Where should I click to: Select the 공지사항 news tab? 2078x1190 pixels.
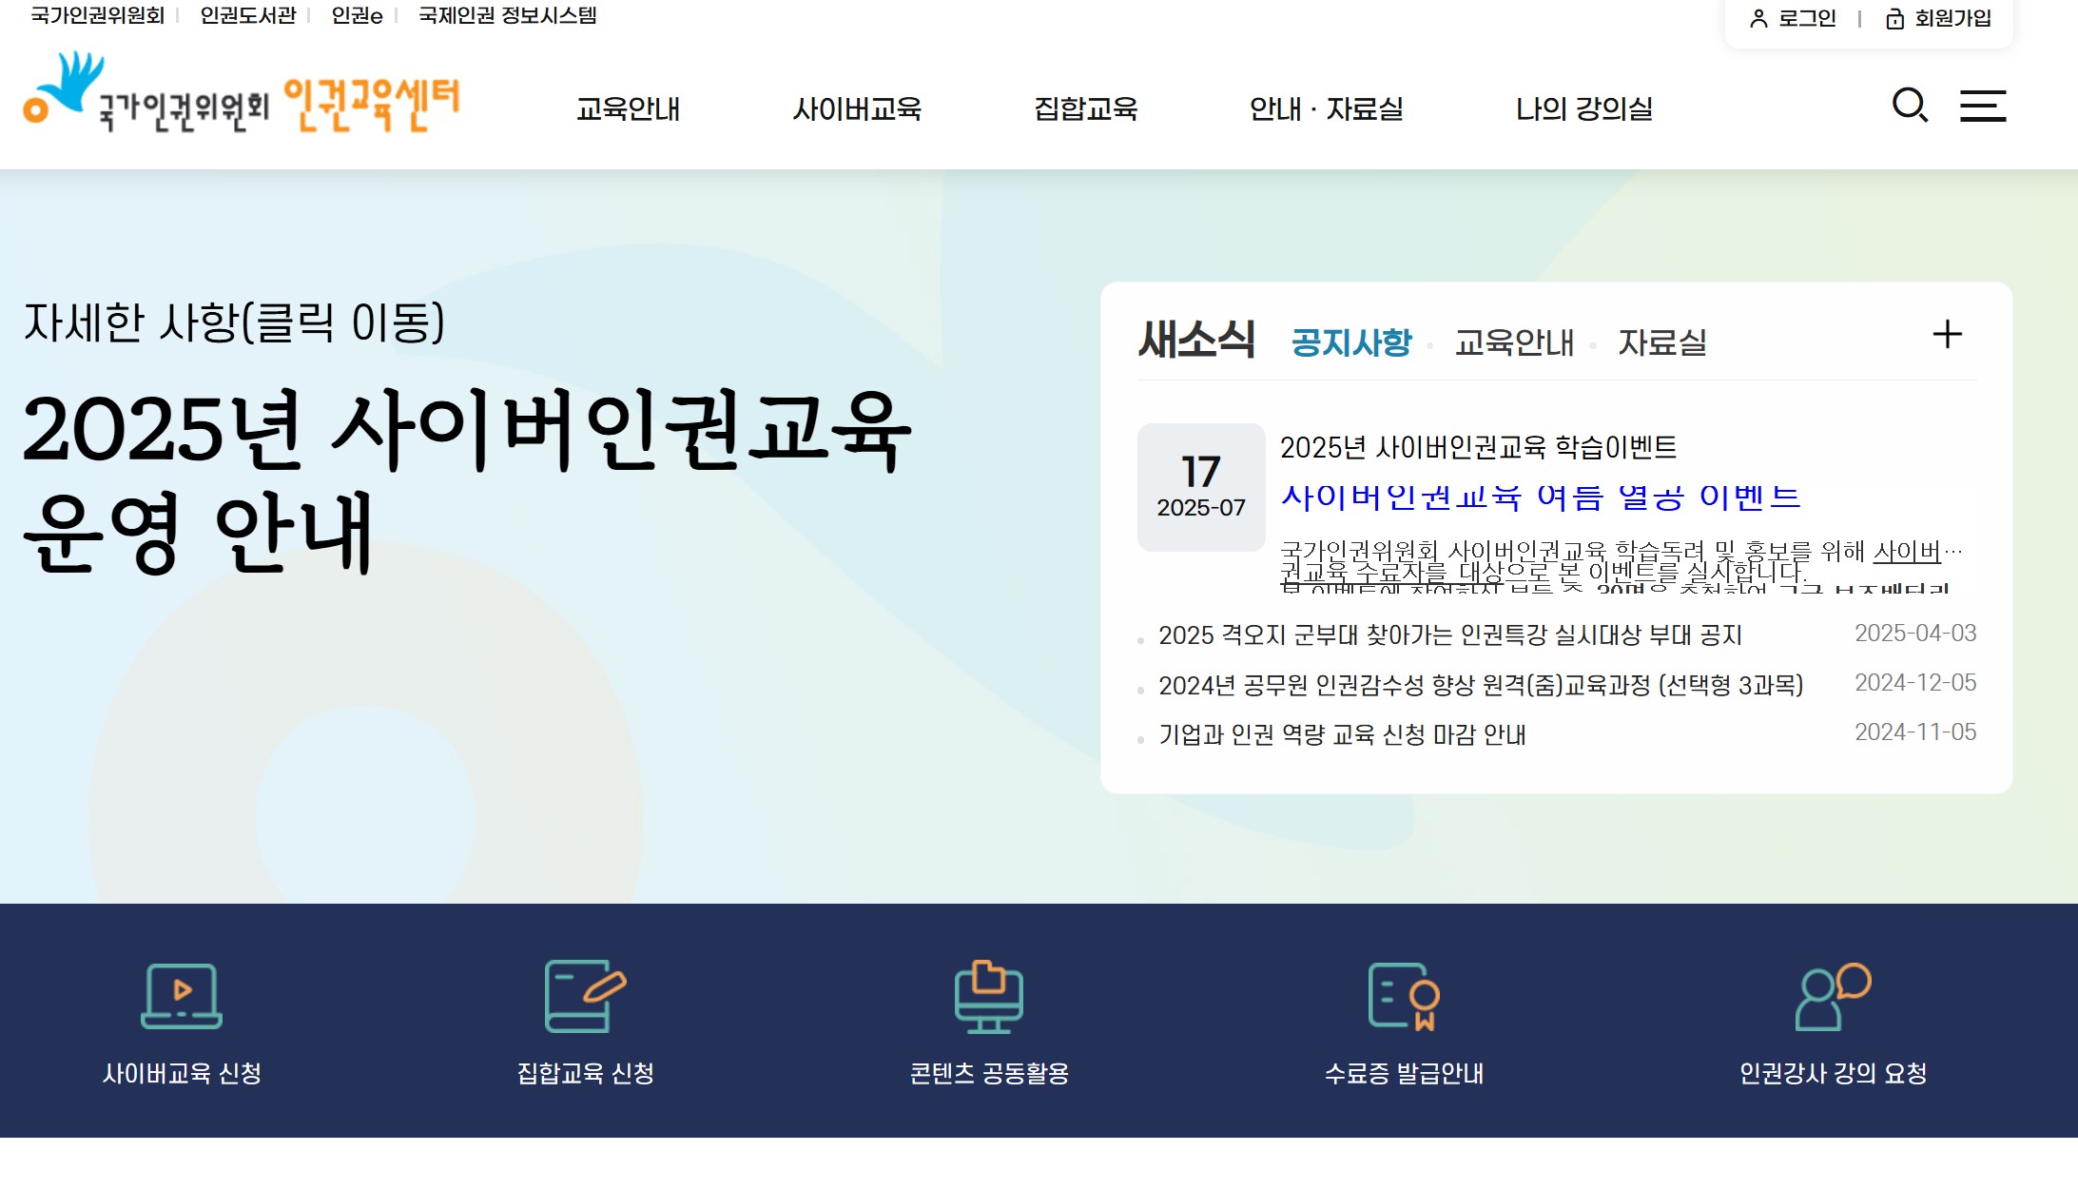(1350, 342)
